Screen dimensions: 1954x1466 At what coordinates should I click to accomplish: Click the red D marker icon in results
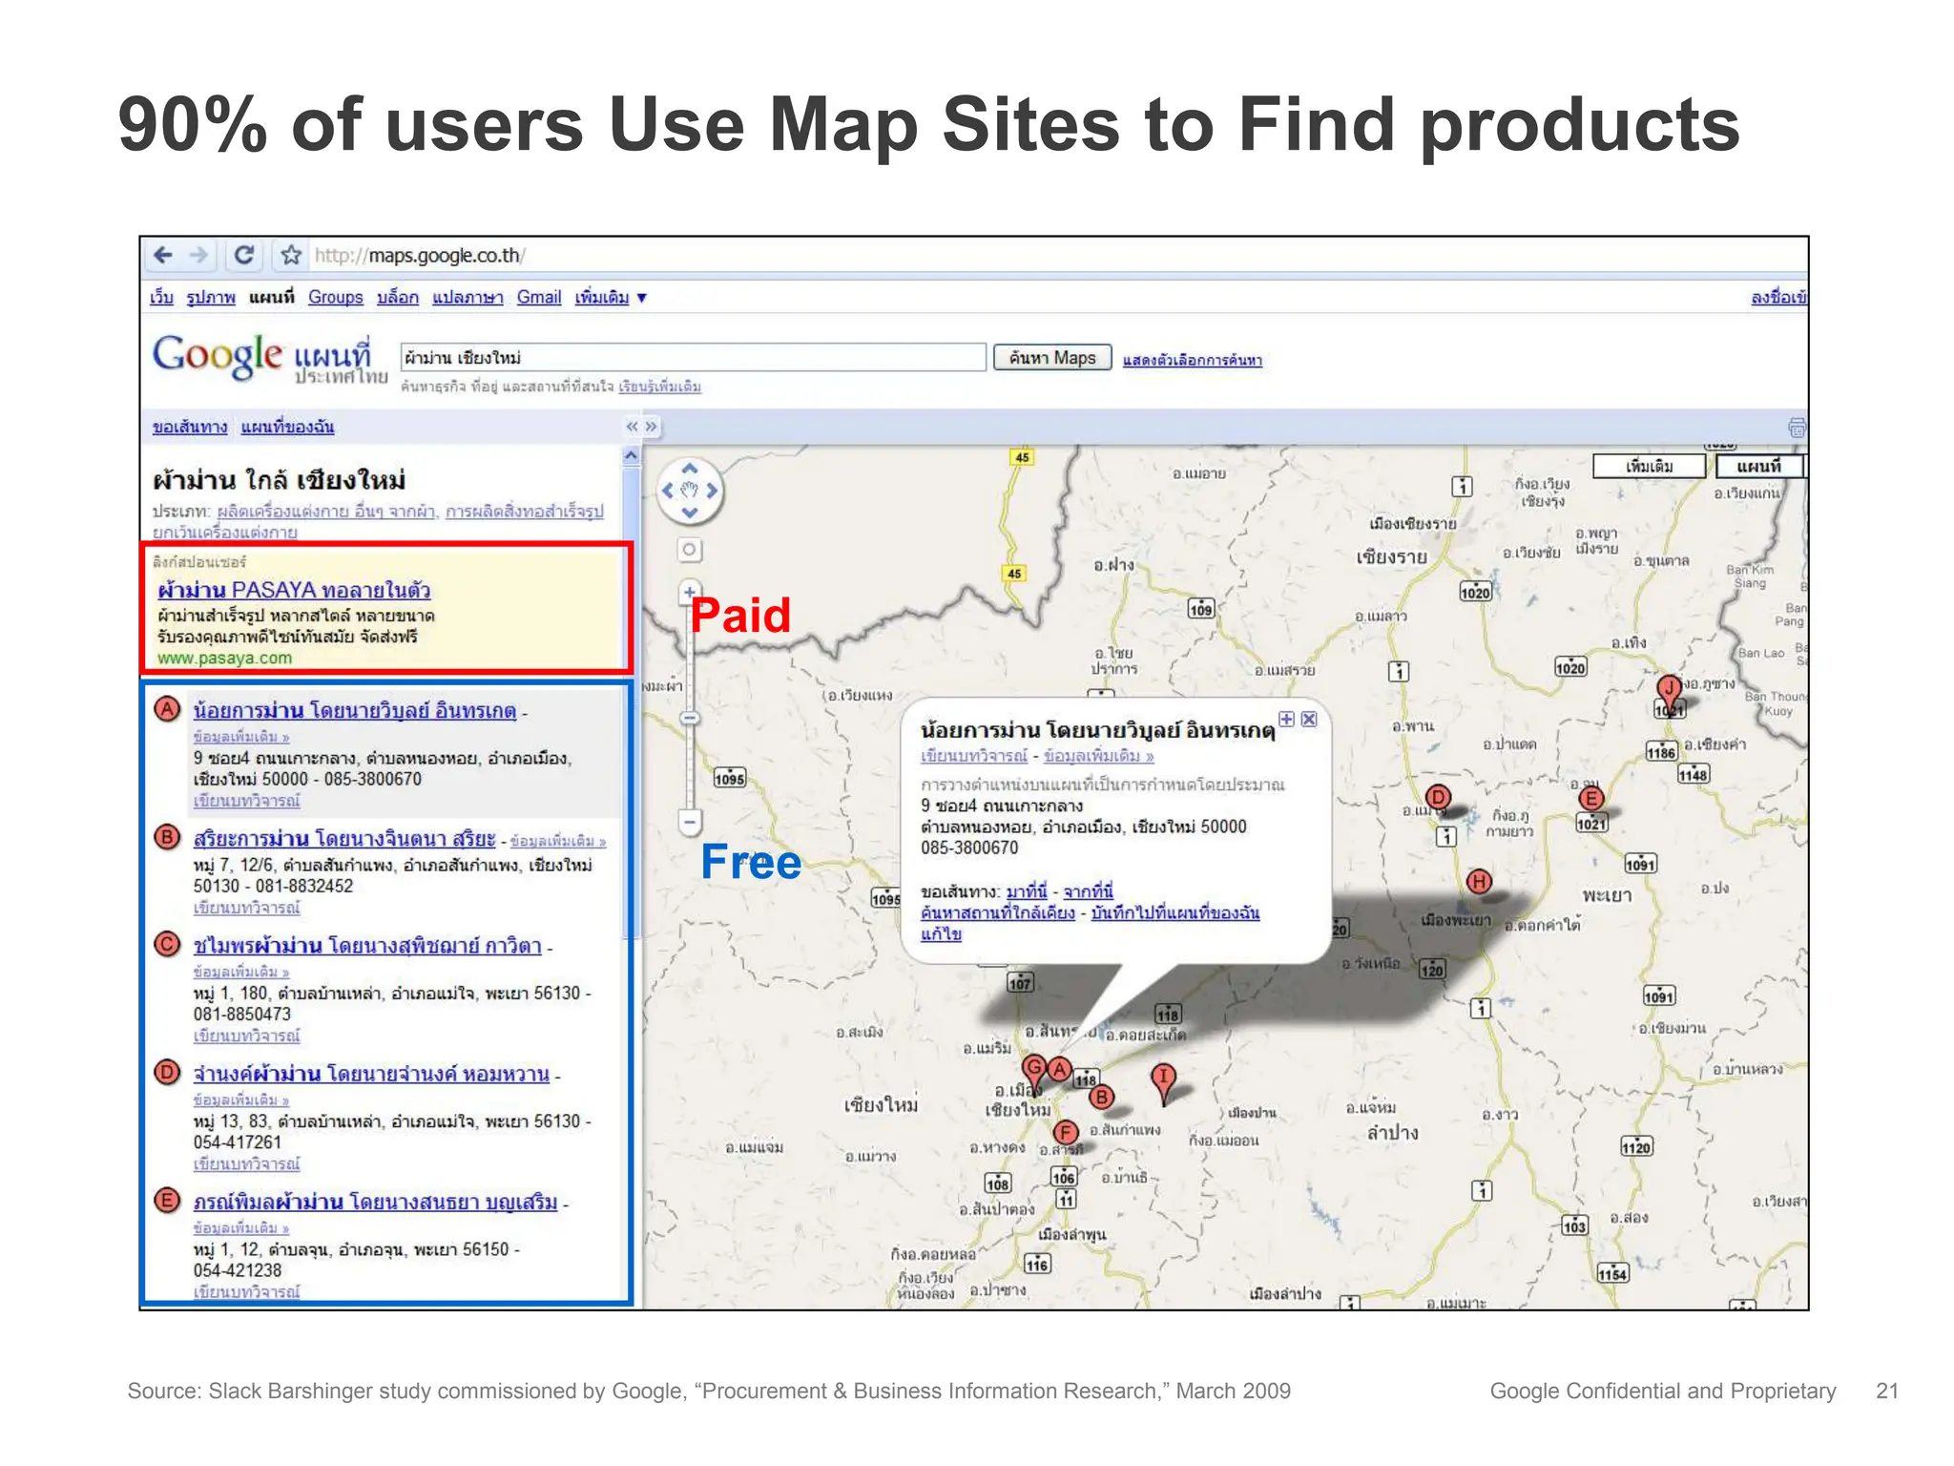pos(168,1073)
